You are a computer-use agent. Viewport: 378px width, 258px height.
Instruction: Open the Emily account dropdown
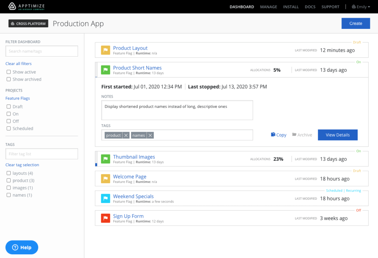361,6
